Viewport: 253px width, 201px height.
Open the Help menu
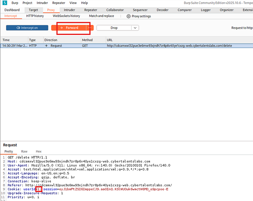[84, 3]
